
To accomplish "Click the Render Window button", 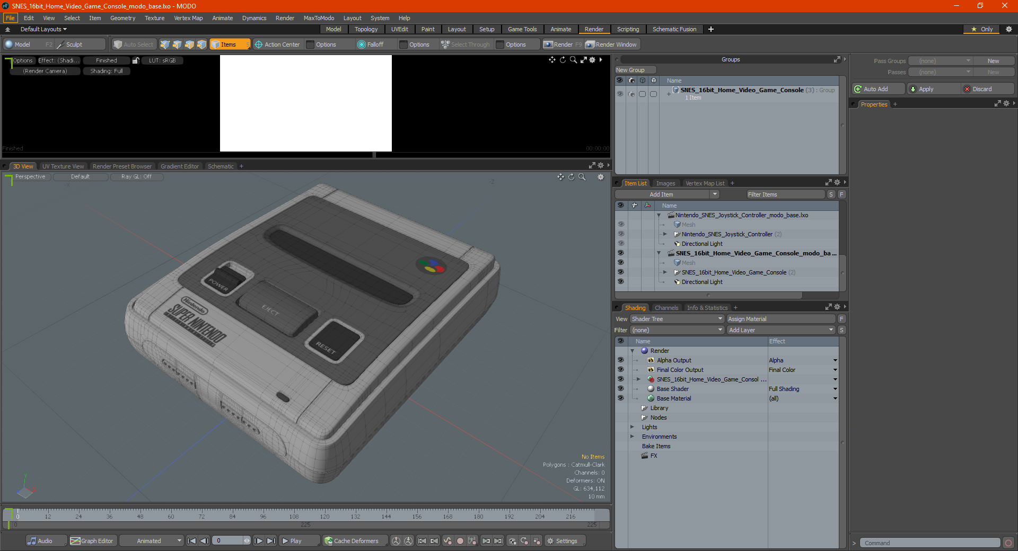I will (611, 45).
